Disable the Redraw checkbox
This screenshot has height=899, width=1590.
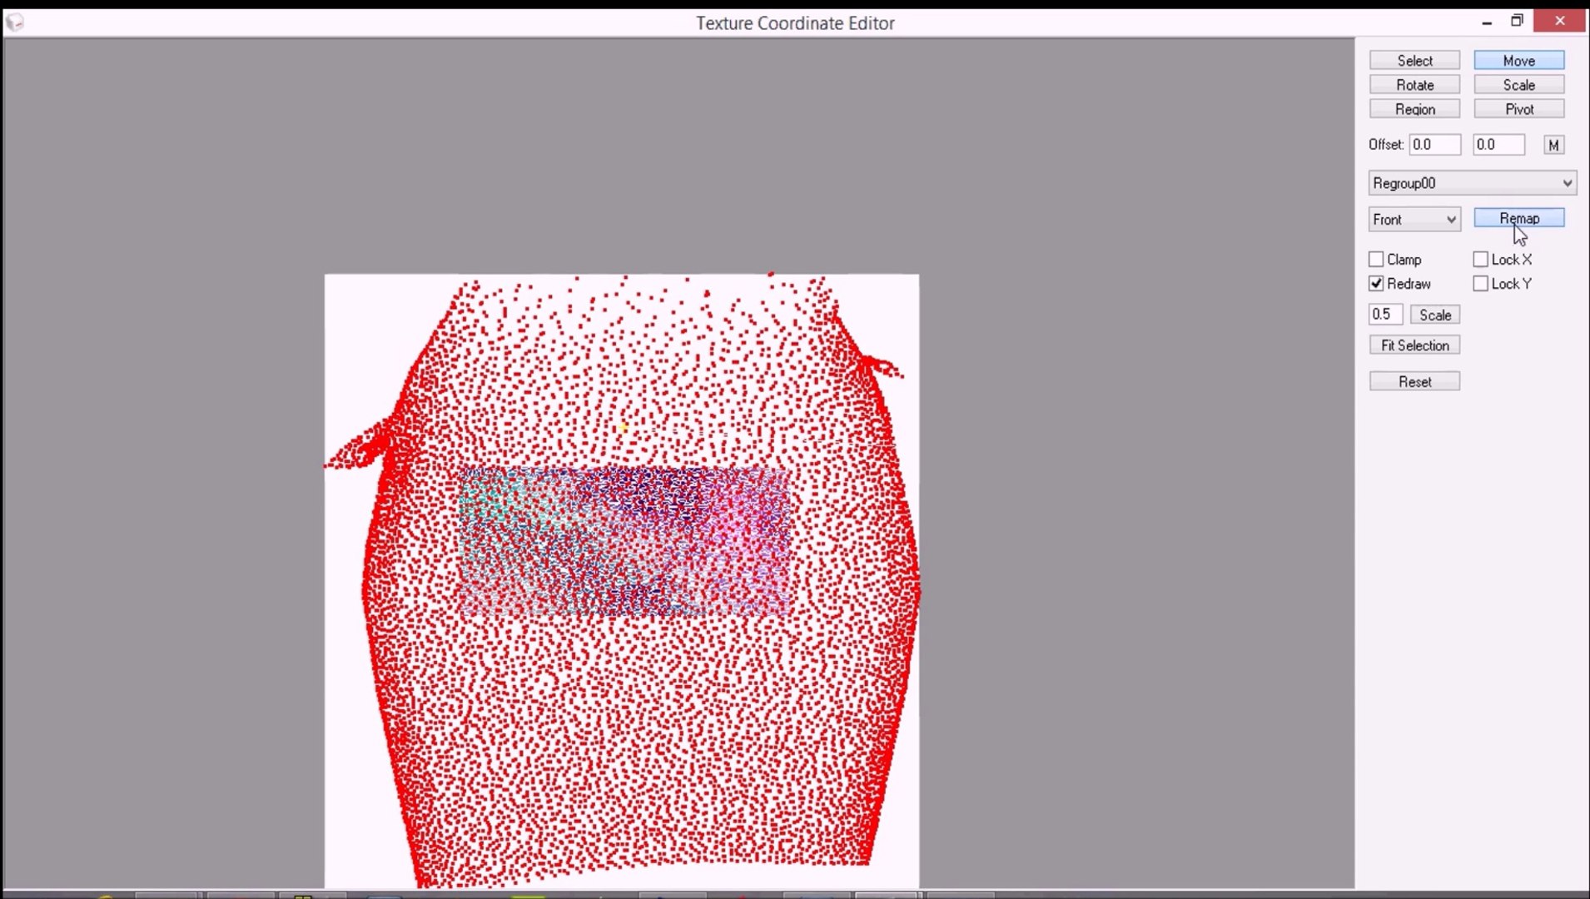click(x=1376, y=284)
